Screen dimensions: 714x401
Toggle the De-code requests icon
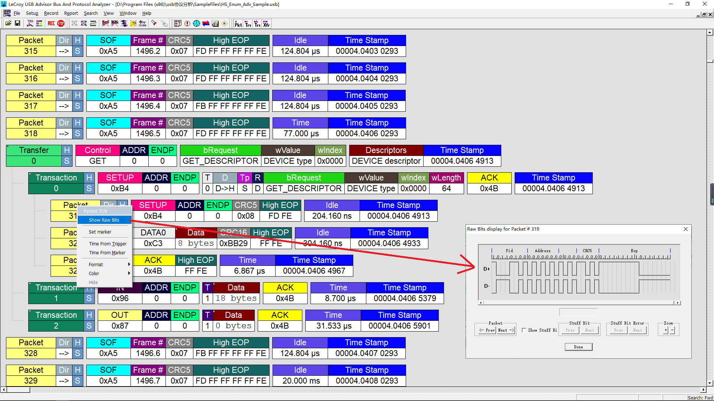[142, 24]
